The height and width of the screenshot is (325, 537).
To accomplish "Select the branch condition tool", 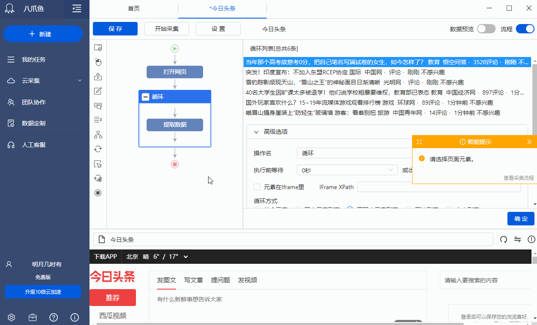I will [98, 135].
